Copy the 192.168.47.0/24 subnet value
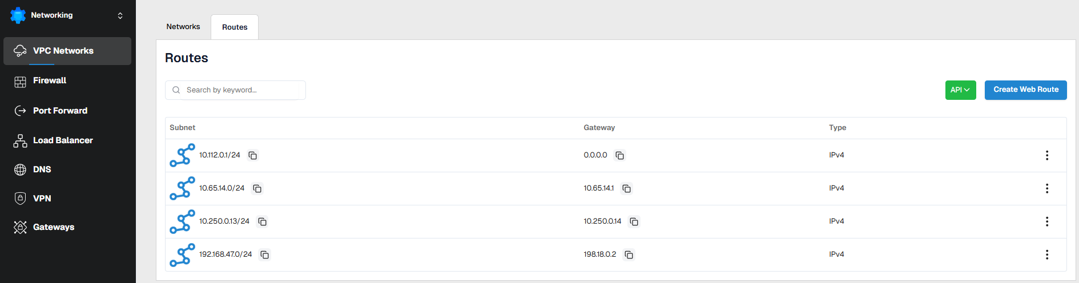 point(265,255)
